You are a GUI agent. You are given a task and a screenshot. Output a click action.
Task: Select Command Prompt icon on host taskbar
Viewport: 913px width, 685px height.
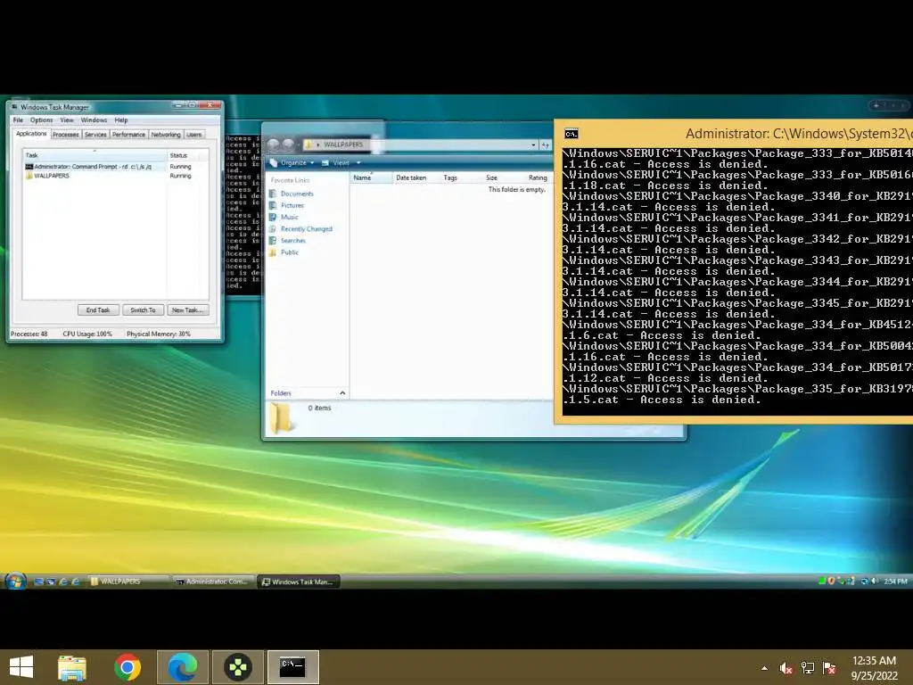click(292, 667)
